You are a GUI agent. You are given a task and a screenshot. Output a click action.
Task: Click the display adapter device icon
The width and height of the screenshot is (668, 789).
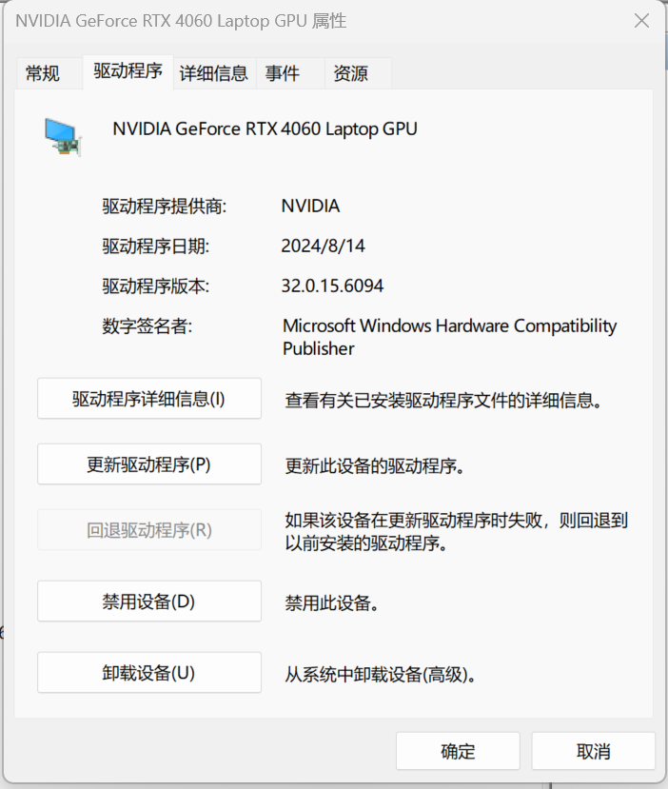click(x=63, y=137)
